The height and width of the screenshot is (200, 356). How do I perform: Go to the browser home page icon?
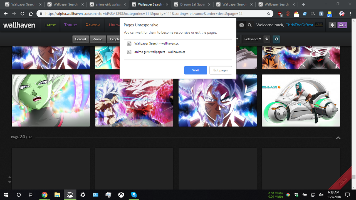tap(31, 14)
